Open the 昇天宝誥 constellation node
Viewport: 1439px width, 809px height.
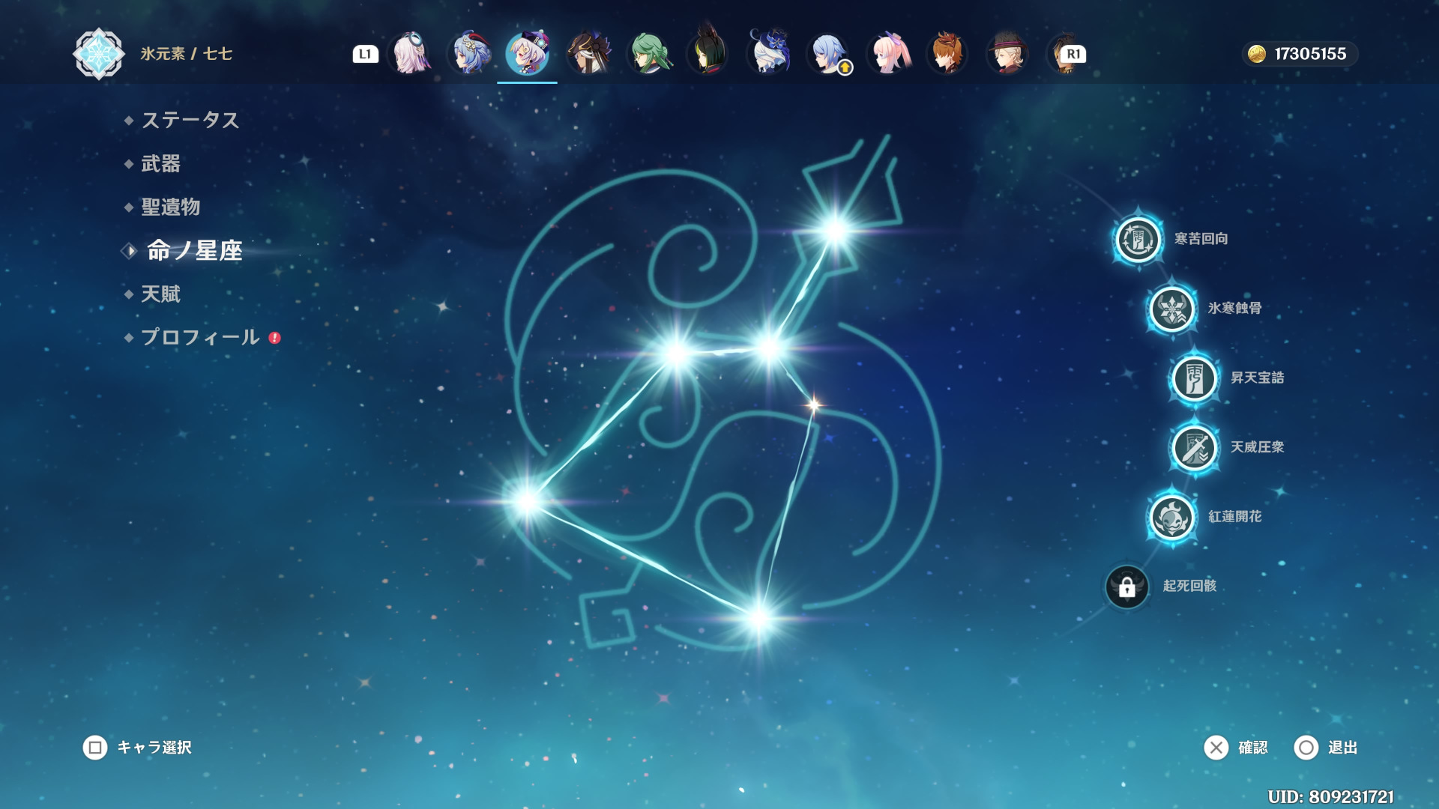(1194, 378)
